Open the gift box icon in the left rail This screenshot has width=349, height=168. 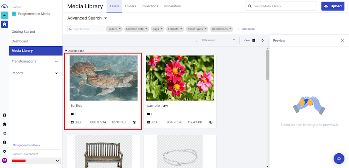(x=5, y=115)
